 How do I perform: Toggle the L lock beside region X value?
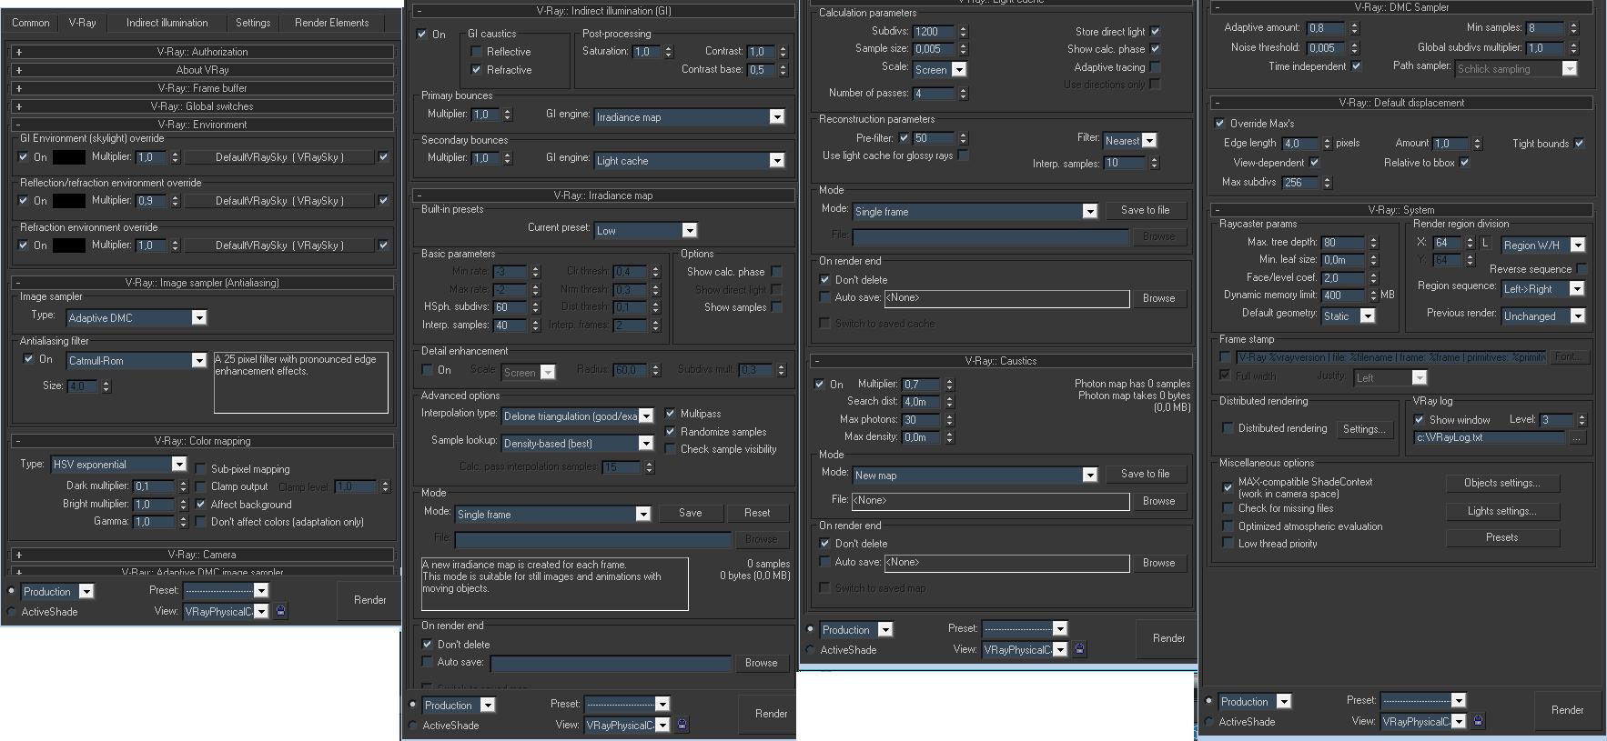click(x=1485, y=243)
